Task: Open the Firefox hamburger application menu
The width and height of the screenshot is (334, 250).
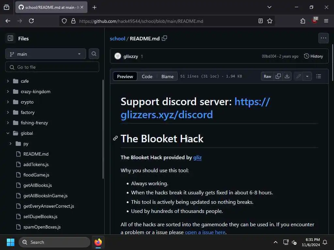Action: tap(326, 21)
